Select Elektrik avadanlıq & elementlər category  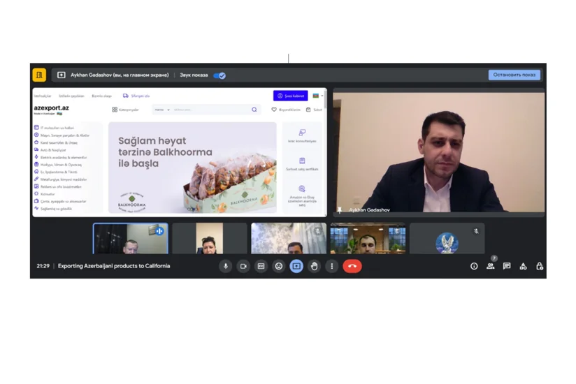tap(60, 157)
